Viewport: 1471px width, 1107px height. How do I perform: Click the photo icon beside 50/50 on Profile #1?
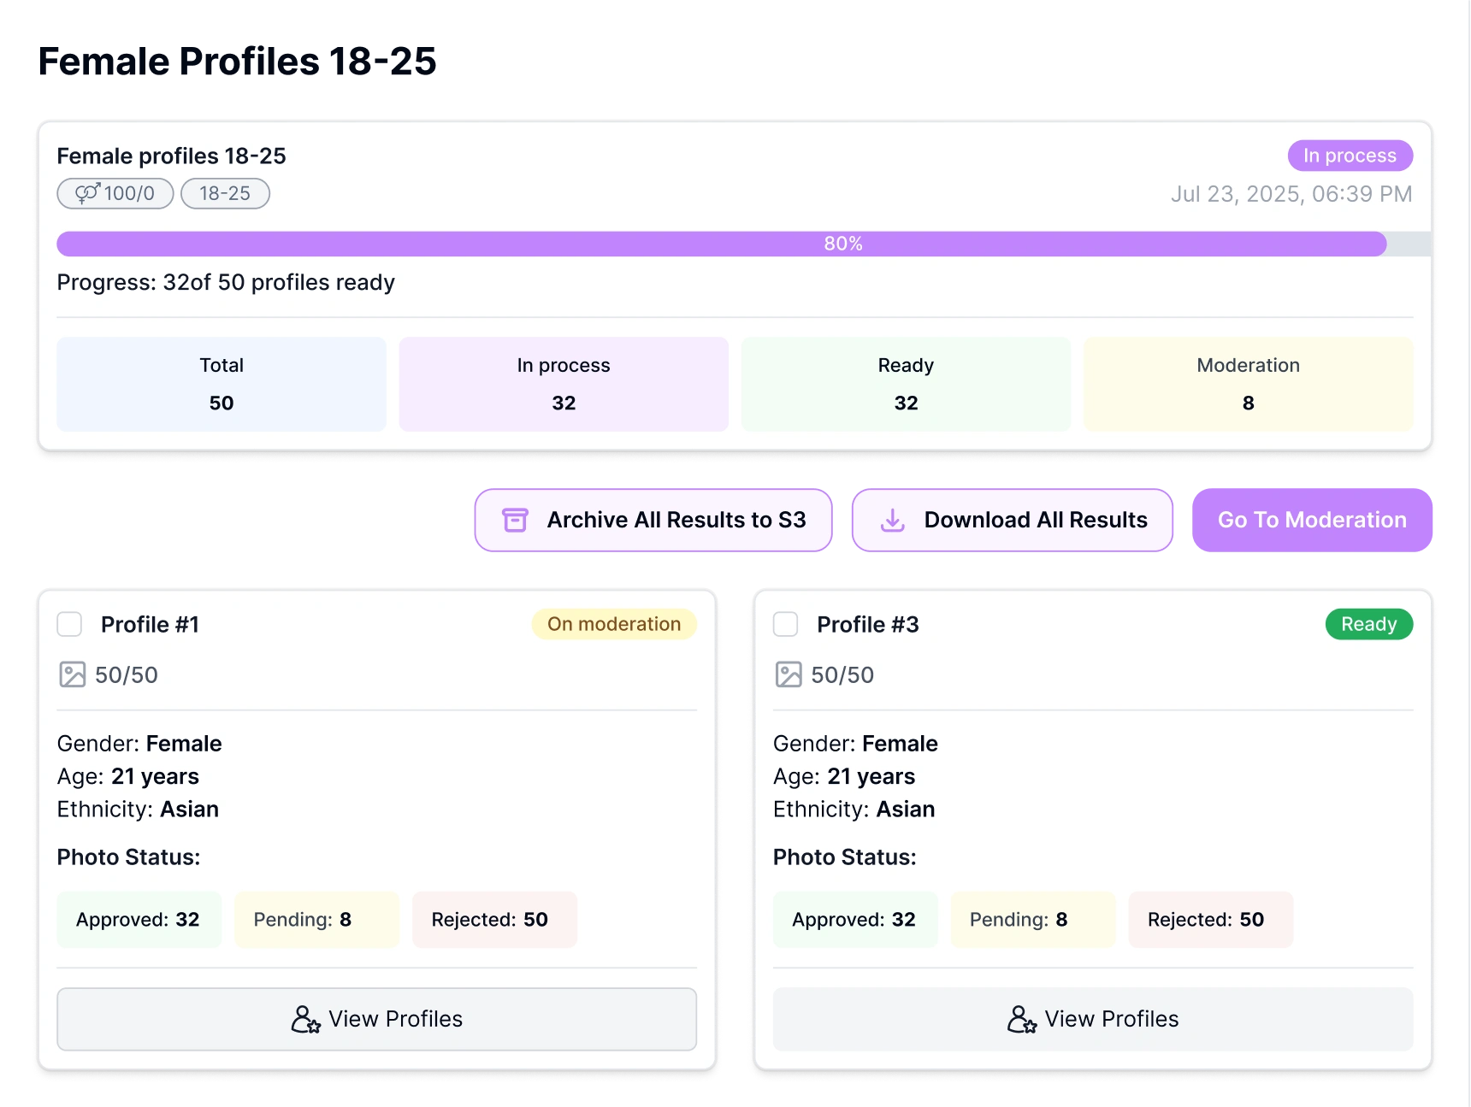pyautogui.click(x=73, y=674)
